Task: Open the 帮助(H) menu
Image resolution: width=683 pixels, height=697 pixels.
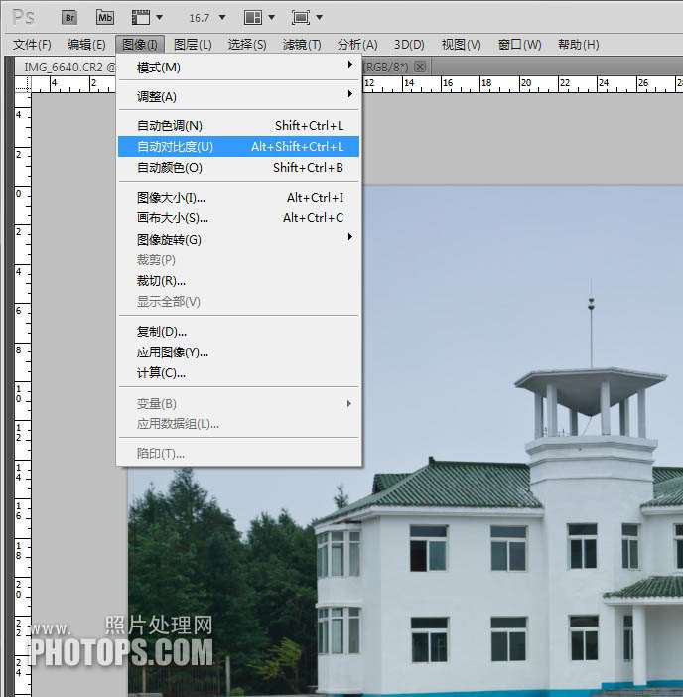Action: [x=578, y=45]
